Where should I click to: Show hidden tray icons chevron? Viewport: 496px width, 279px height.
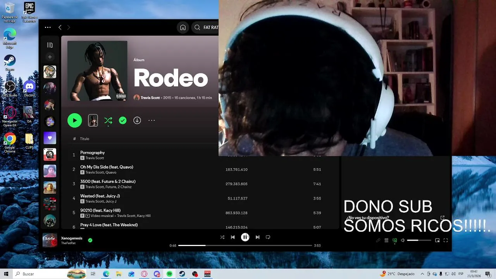click(422, 274)
